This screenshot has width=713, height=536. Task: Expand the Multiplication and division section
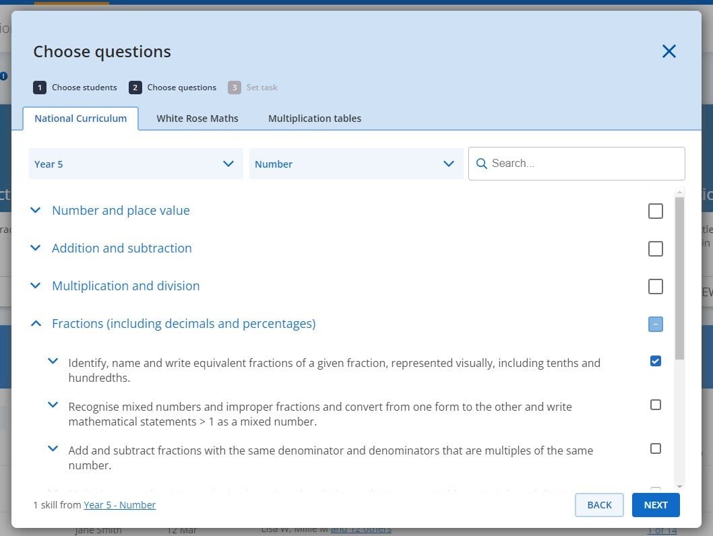coord(36,286)
